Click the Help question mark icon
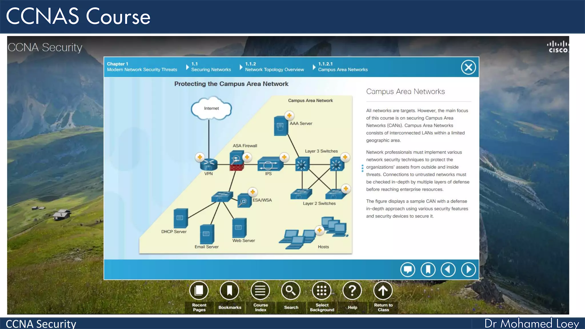 pyautogui.click(x=352, y=291)
